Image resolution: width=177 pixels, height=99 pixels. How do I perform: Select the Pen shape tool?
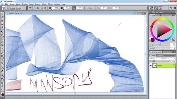(x=2, y=53)
